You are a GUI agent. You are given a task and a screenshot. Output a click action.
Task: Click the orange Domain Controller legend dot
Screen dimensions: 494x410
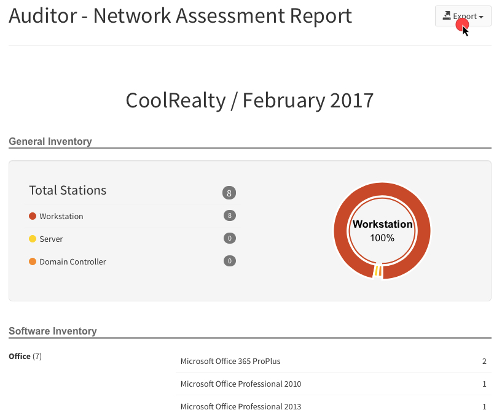33,261
